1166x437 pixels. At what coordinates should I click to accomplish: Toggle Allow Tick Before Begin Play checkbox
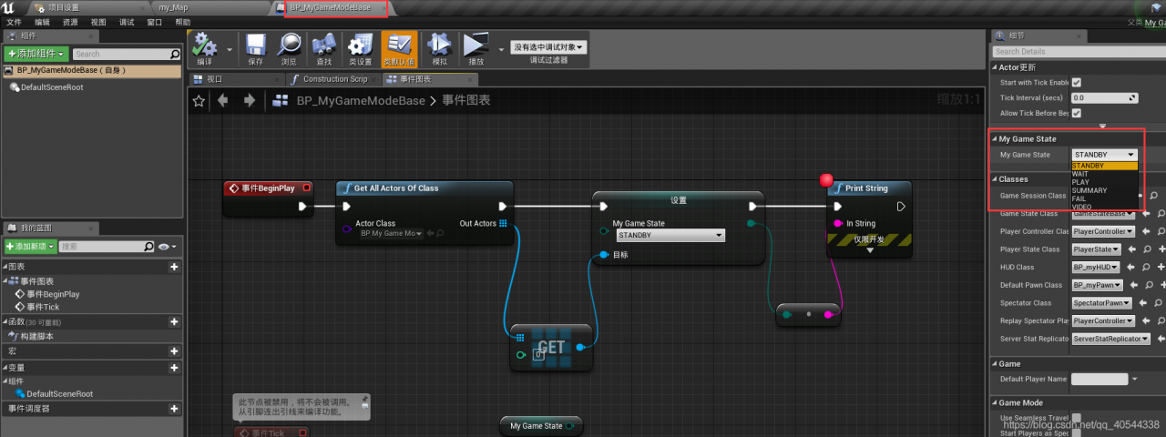tap(1076, 113)
